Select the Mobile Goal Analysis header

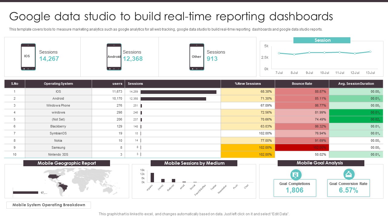(x=321, y=163)
